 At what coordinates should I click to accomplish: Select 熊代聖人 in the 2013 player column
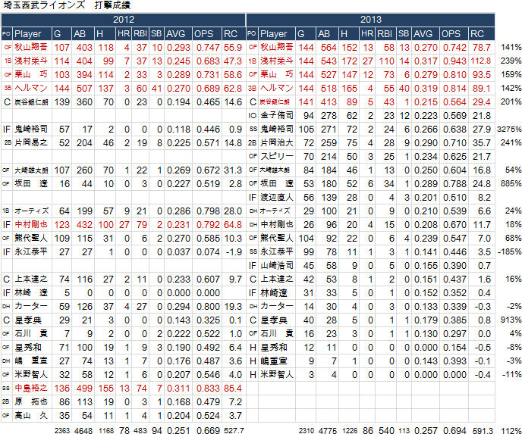point(277,238)
